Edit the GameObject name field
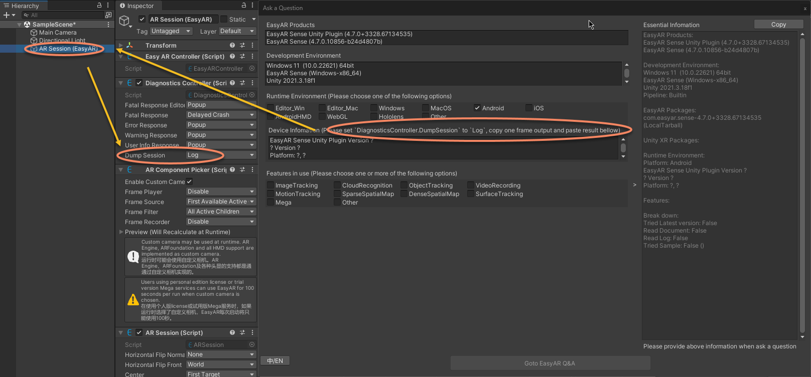 183,19
